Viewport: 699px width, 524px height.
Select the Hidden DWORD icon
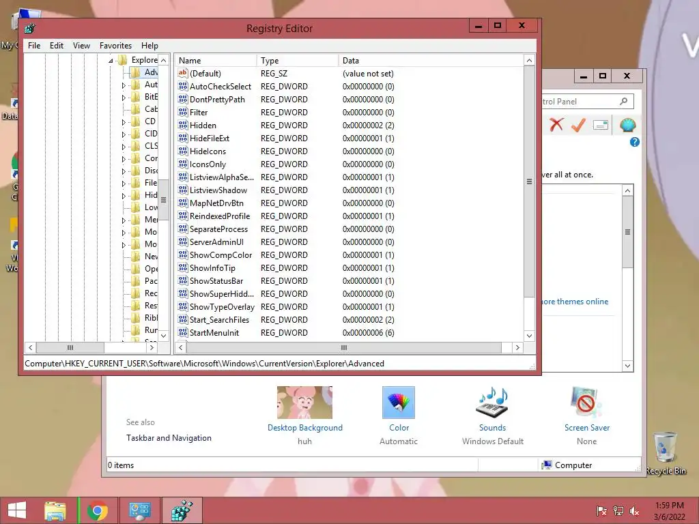(183, 125)
